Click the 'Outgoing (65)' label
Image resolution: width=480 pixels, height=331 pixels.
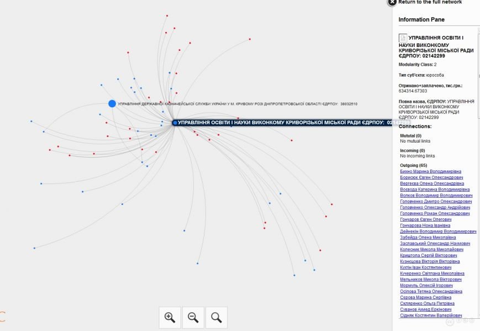tap(413, 165)
